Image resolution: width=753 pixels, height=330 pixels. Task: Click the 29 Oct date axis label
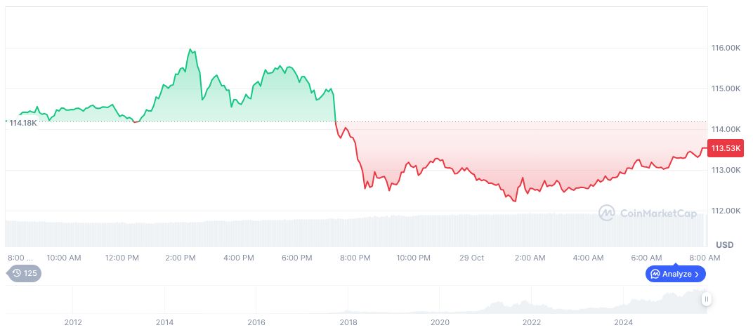point(472,258)
